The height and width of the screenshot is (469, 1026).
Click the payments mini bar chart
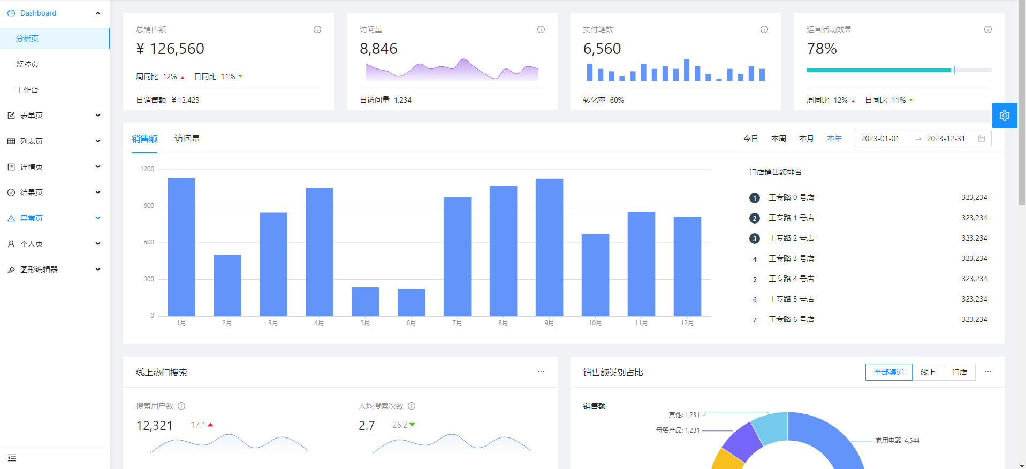pyautogui.click(x=676, y=70)
